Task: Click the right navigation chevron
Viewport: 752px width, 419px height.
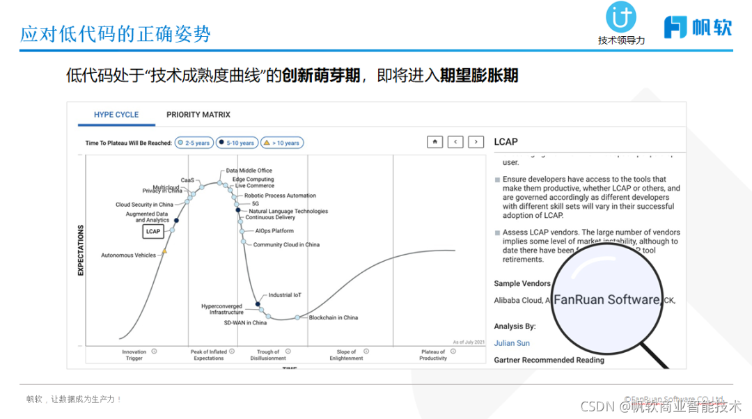Action: point(476,141)
